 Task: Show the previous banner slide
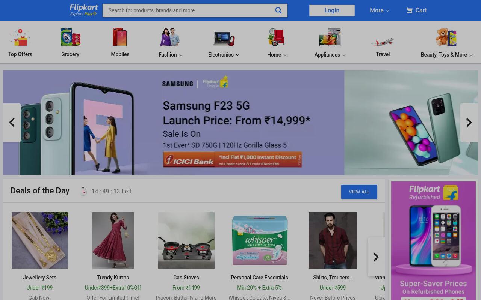[12, 123]
